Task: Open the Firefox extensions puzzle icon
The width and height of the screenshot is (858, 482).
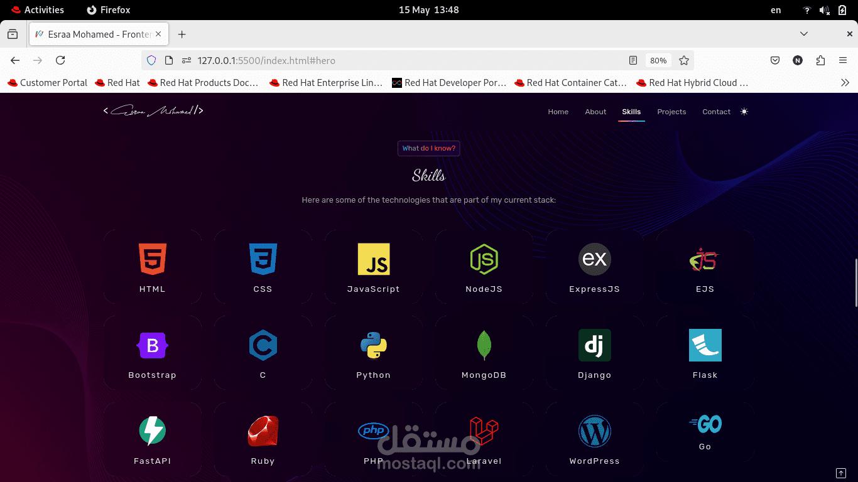Action: coord(820,60)
